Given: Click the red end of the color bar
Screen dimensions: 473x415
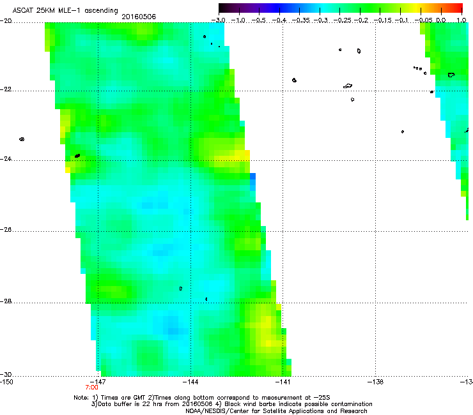Looking at the screenshot, I should [459, 8].
